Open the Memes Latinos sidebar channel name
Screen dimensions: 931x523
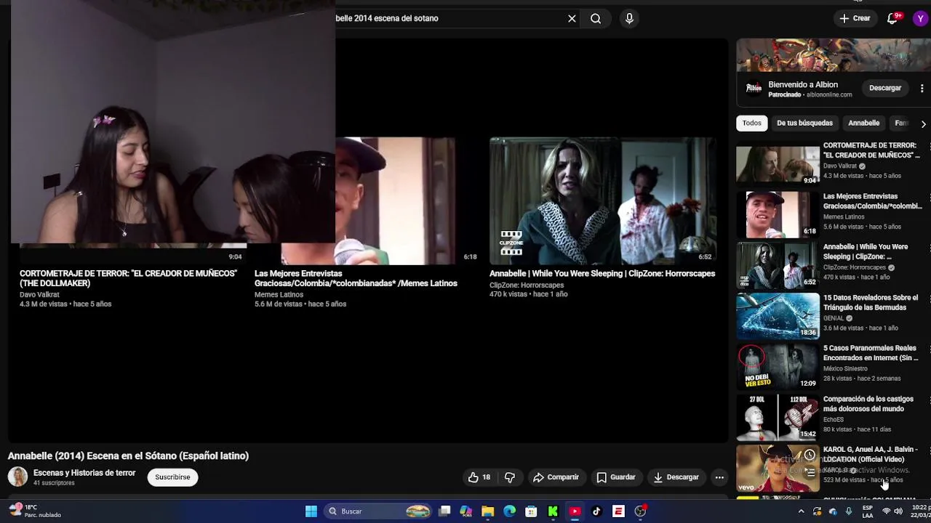pyautogui.click(x=844, y=216)
